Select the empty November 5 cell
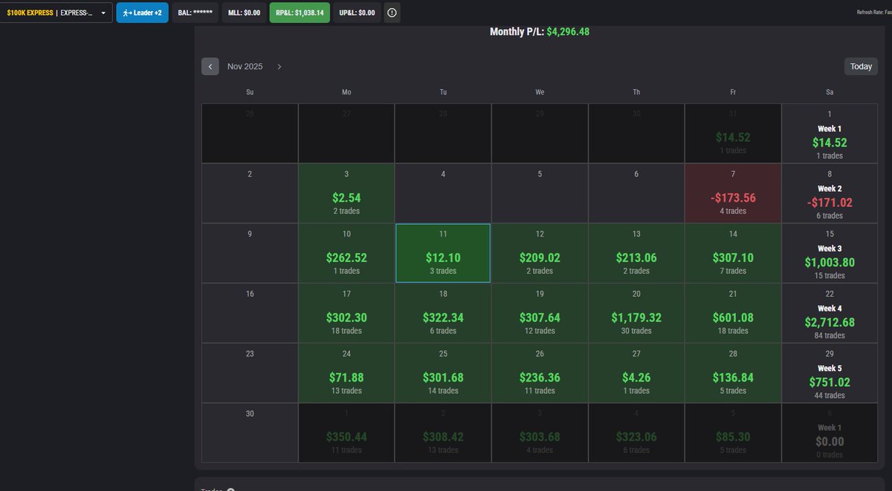892x491 pixels. pos(540,193)
